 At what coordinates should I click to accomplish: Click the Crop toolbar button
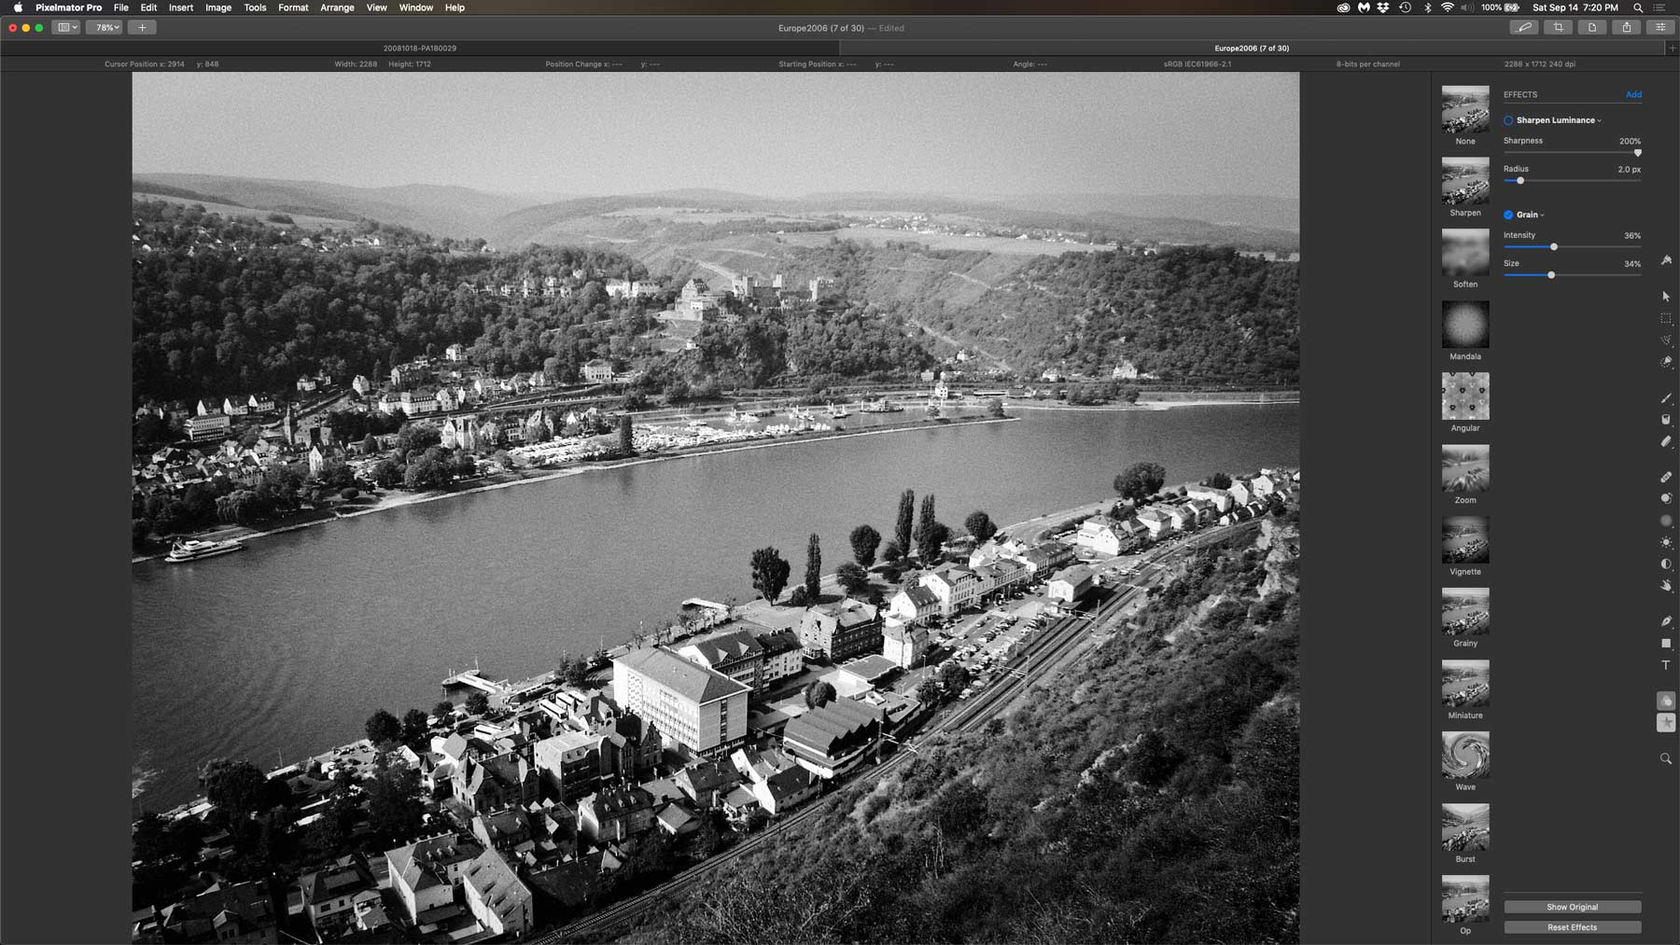1558,28
